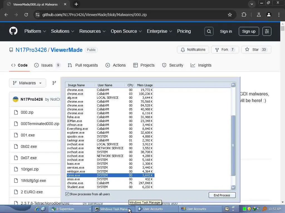Switch to the Issues tab
The width and height of the screenshot is (285, 213).
(47, 65)
